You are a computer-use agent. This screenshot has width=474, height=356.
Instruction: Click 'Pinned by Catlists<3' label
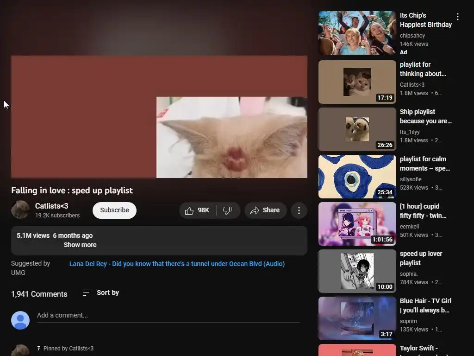coord(69,349)
